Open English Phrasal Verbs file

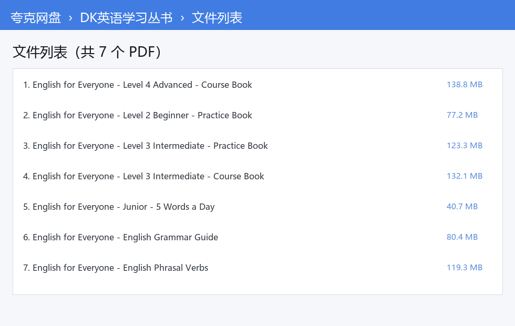116,268
